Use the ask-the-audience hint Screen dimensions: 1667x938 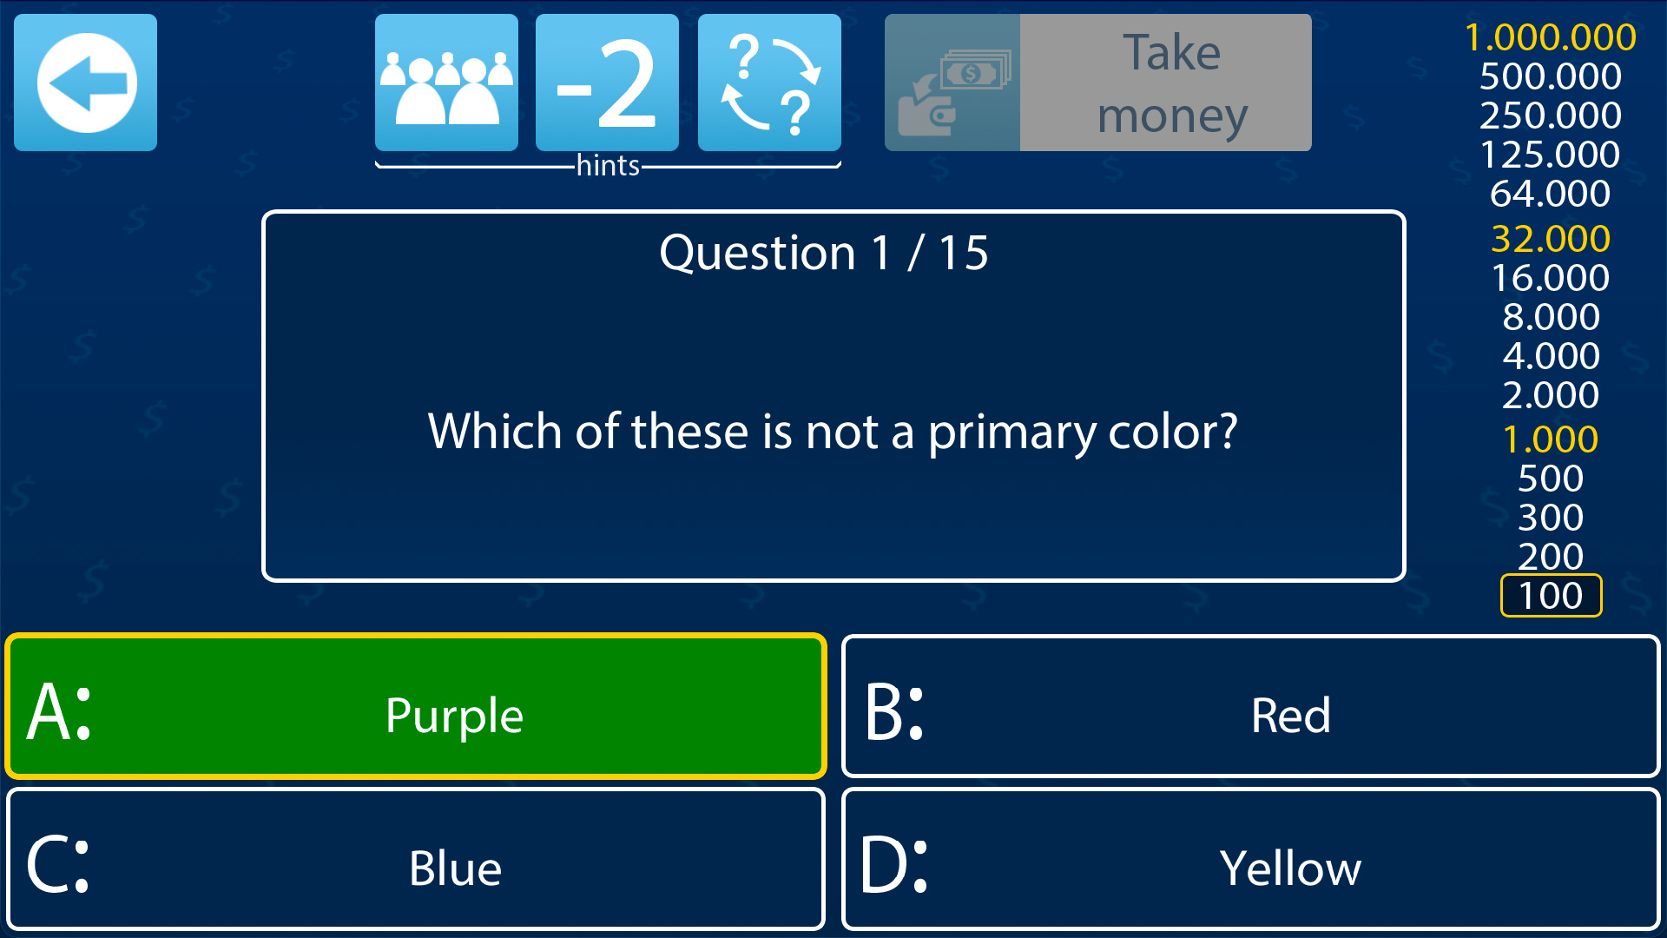point(446,83)
